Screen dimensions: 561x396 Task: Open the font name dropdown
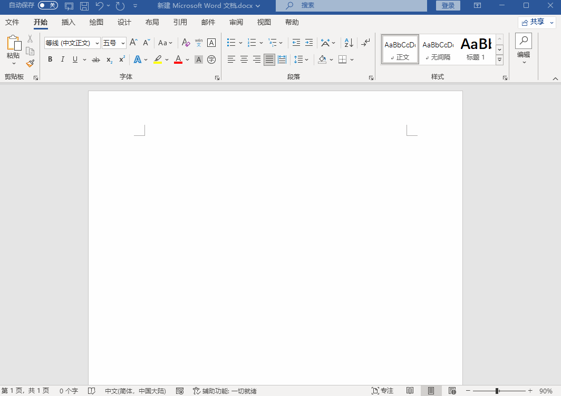click(x=98, y=43)
